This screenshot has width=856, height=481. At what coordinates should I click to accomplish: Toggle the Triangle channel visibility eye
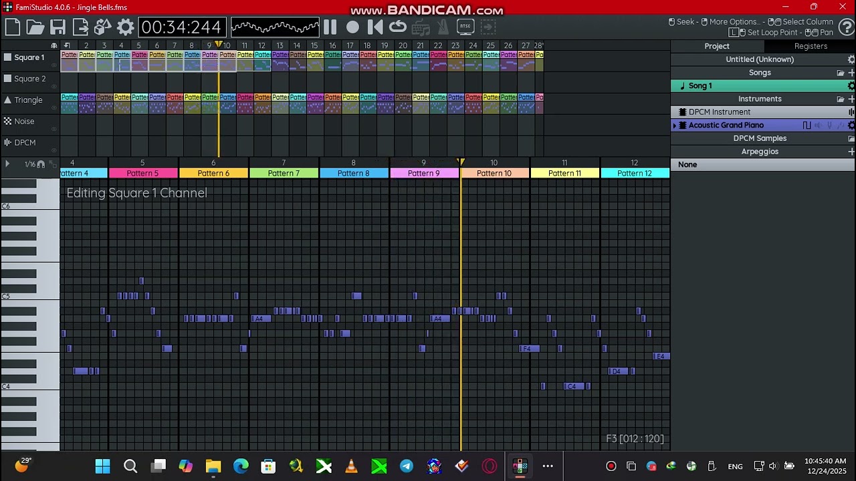coord(54,108)
